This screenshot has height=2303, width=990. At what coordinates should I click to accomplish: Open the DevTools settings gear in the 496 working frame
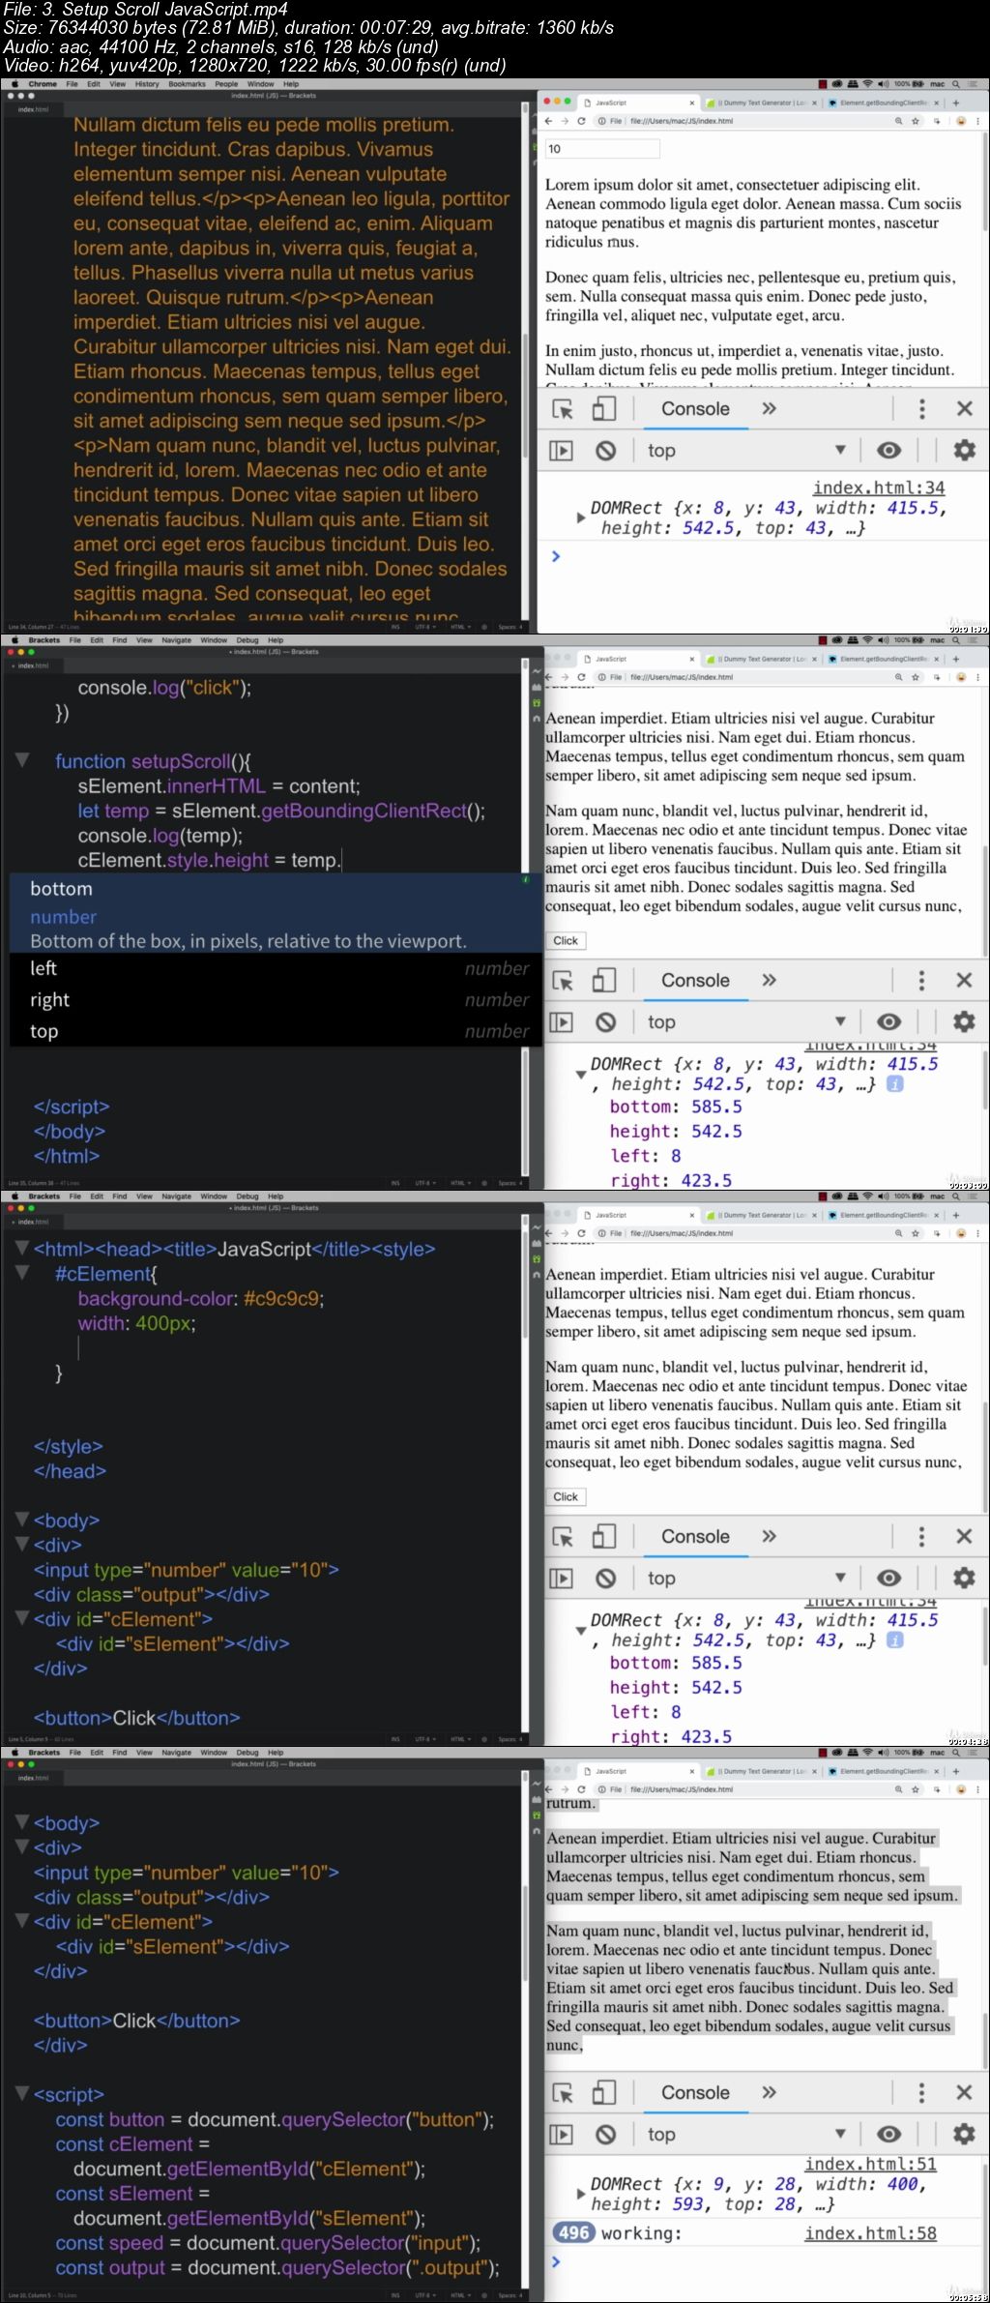[964, 2134]
